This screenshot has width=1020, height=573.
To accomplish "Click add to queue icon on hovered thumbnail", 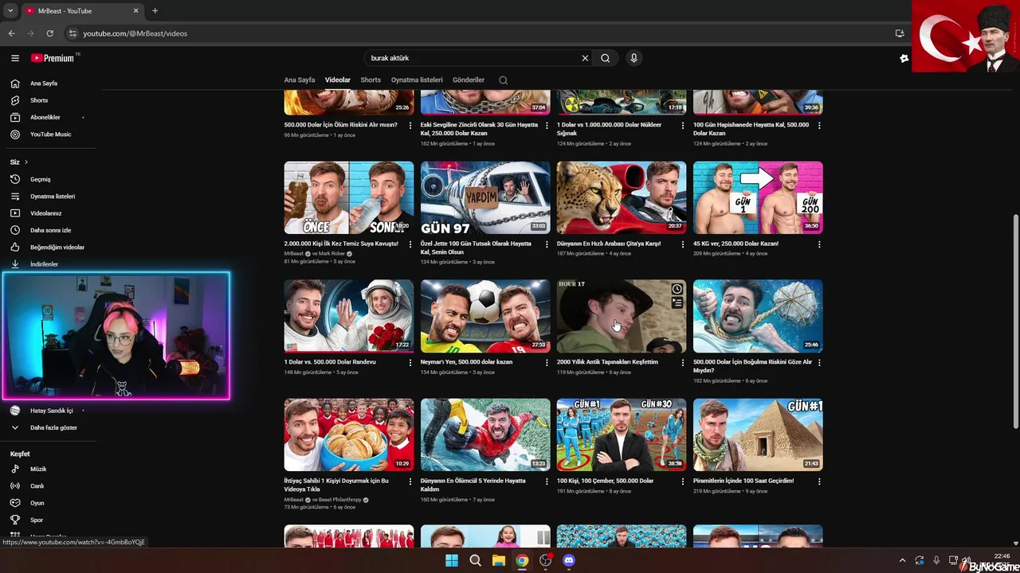I will [x=677, y=303].
